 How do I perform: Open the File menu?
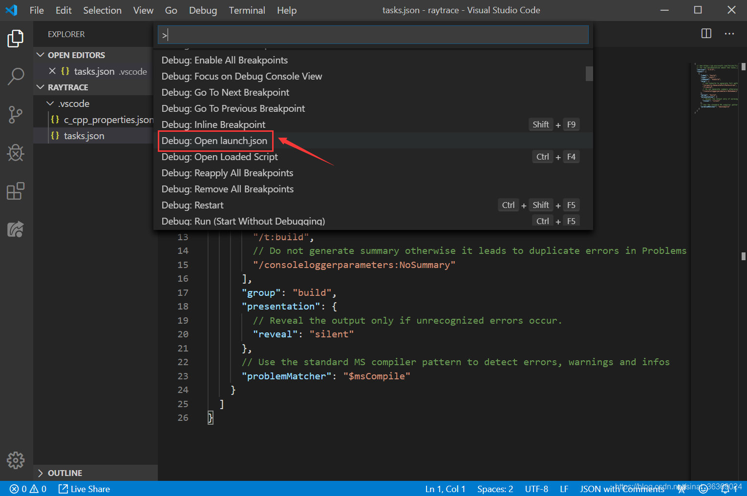[x=37, y=10]
